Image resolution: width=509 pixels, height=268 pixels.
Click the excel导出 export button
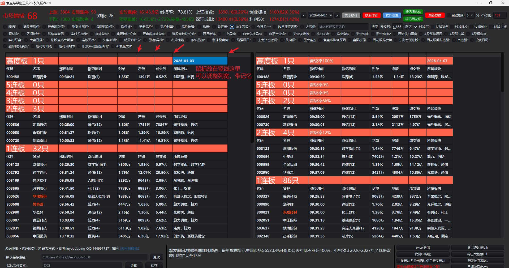coord(423,248)
